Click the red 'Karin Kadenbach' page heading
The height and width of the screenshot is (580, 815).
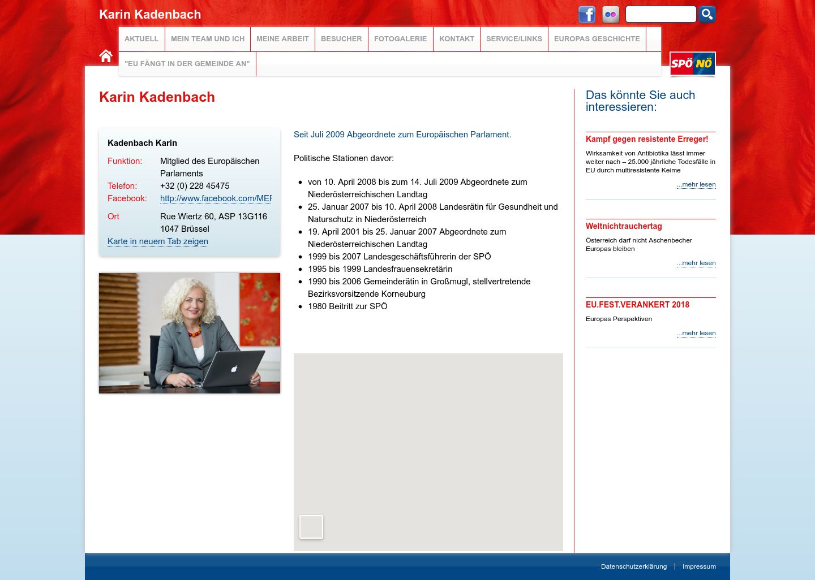[157, 97]
